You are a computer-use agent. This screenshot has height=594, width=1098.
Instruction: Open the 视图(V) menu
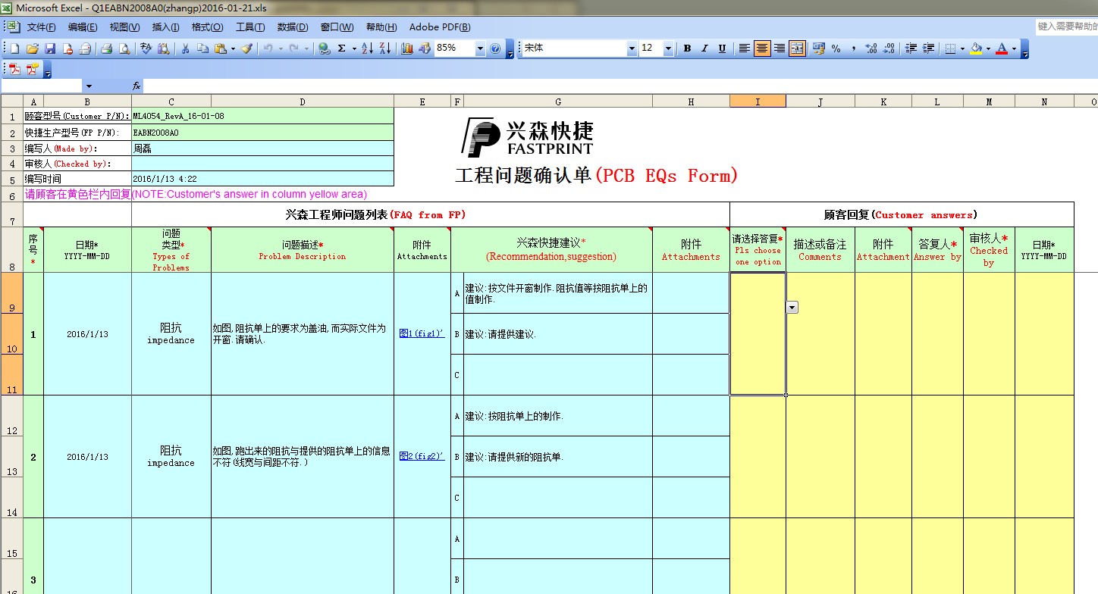coord(124,27)
